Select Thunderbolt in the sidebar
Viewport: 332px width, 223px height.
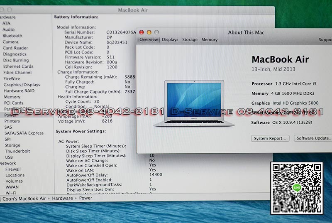coord(17,151)
